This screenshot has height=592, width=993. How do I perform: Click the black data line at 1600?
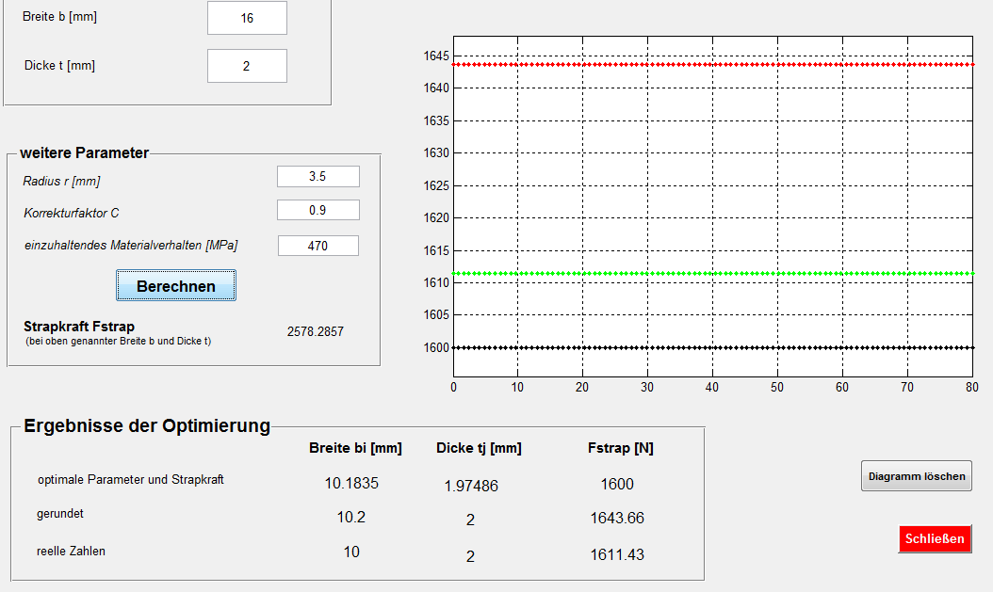(712, 347)
